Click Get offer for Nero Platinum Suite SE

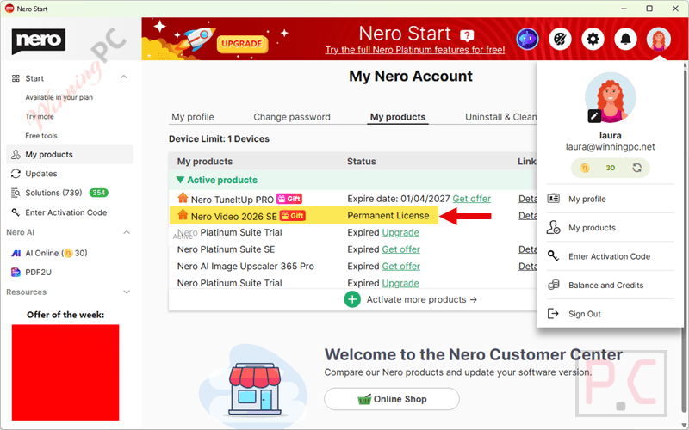[x=400, y=249]
